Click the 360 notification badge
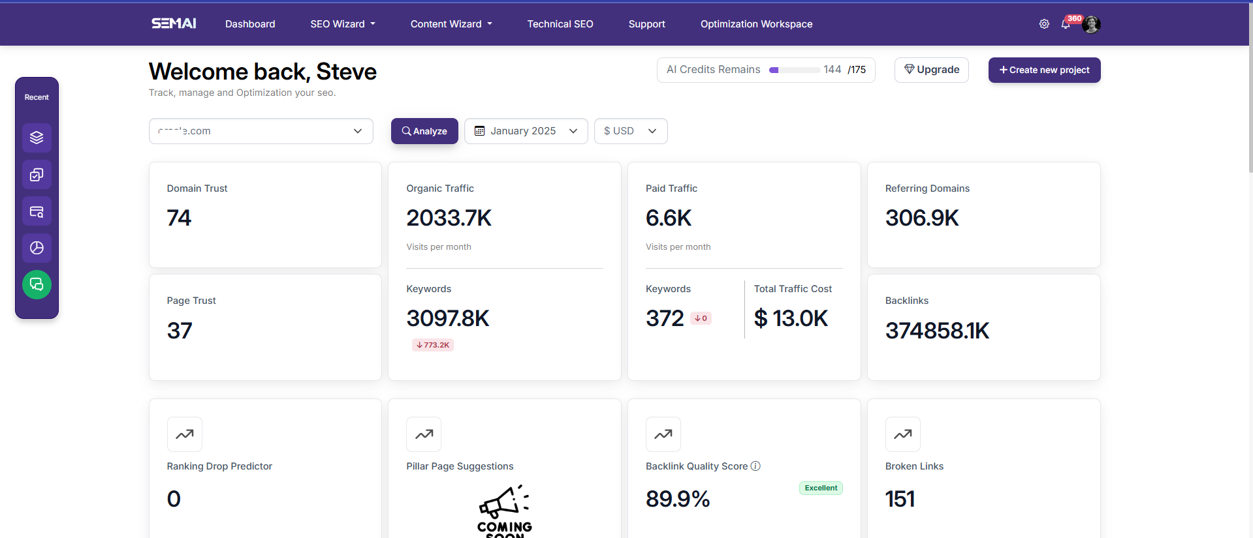The height and width of the screenshot is (538, 1253). coord(1075,18)
